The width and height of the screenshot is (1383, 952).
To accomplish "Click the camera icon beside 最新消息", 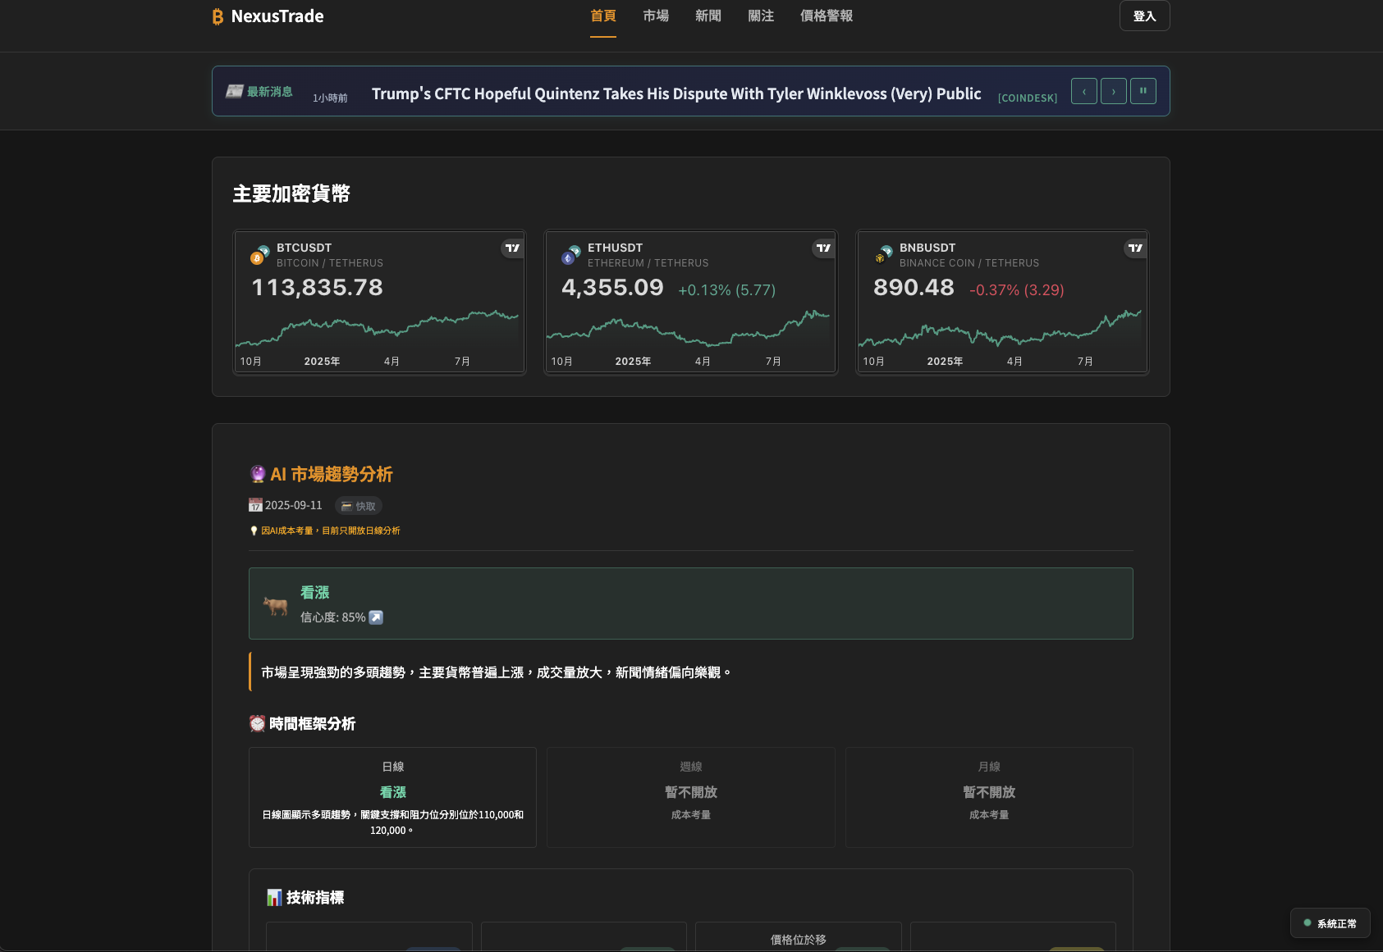I will (x=234, y=90).
